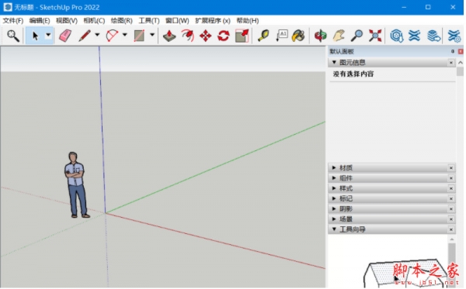Open the 3D Warehouse icon

(x=397, y=36)
